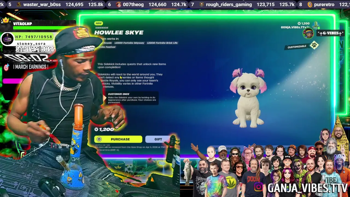Click the controller icon inside the PURCHASE button
Screen dimensions: 350x197
99,139
